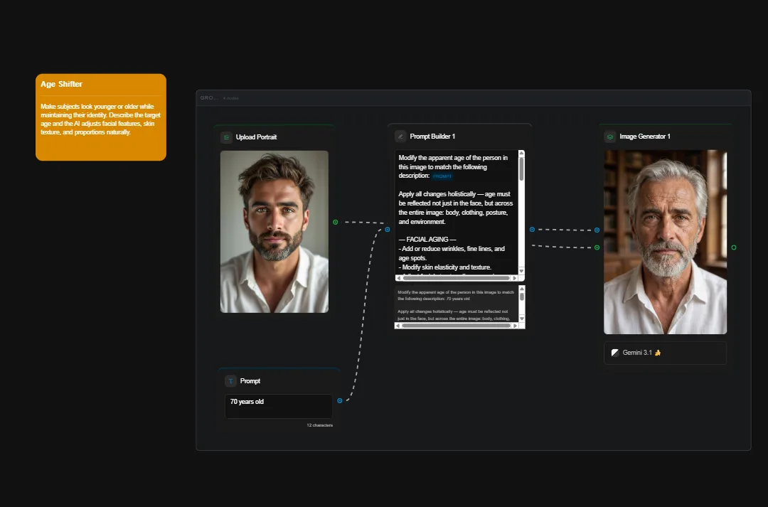Click the fire emoji next to Gemini 3.1

tap(657, 352)
